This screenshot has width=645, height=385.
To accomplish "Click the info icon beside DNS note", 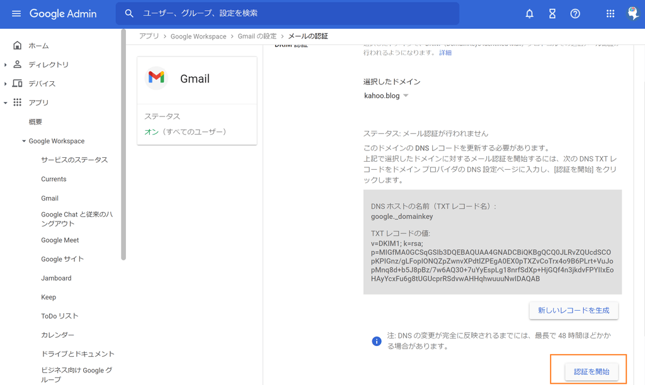I will [377, 341].
